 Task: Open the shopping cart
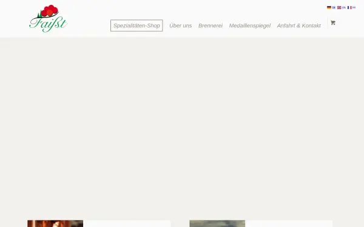(x=333, y=23)
